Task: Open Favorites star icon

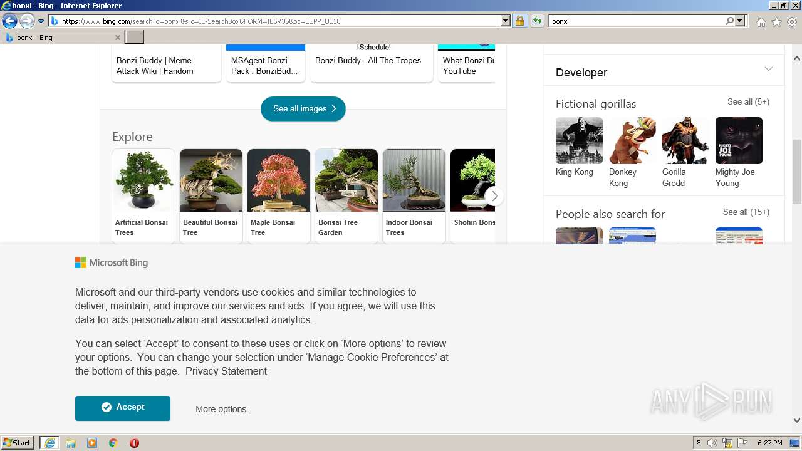Action: coord(776,22)
